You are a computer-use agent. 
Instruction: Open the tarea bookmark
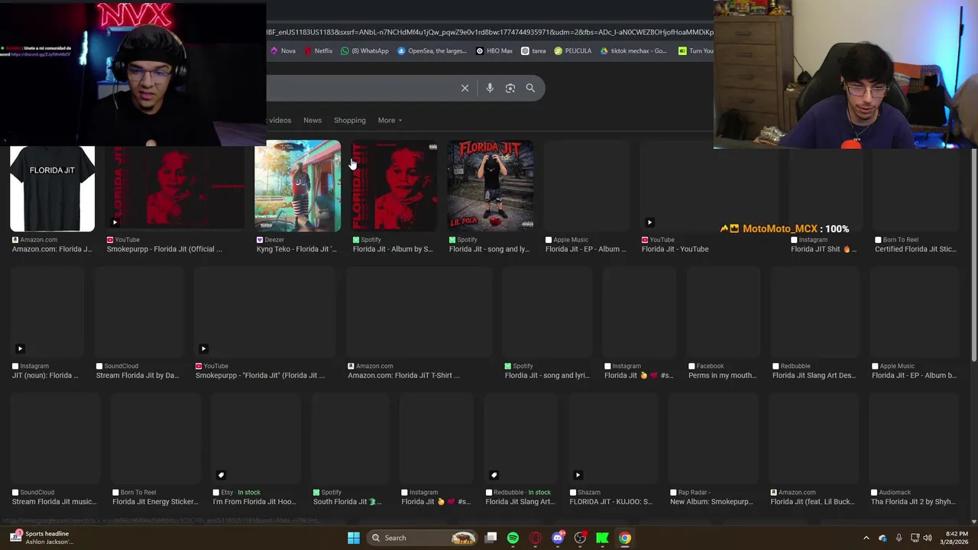533,51
